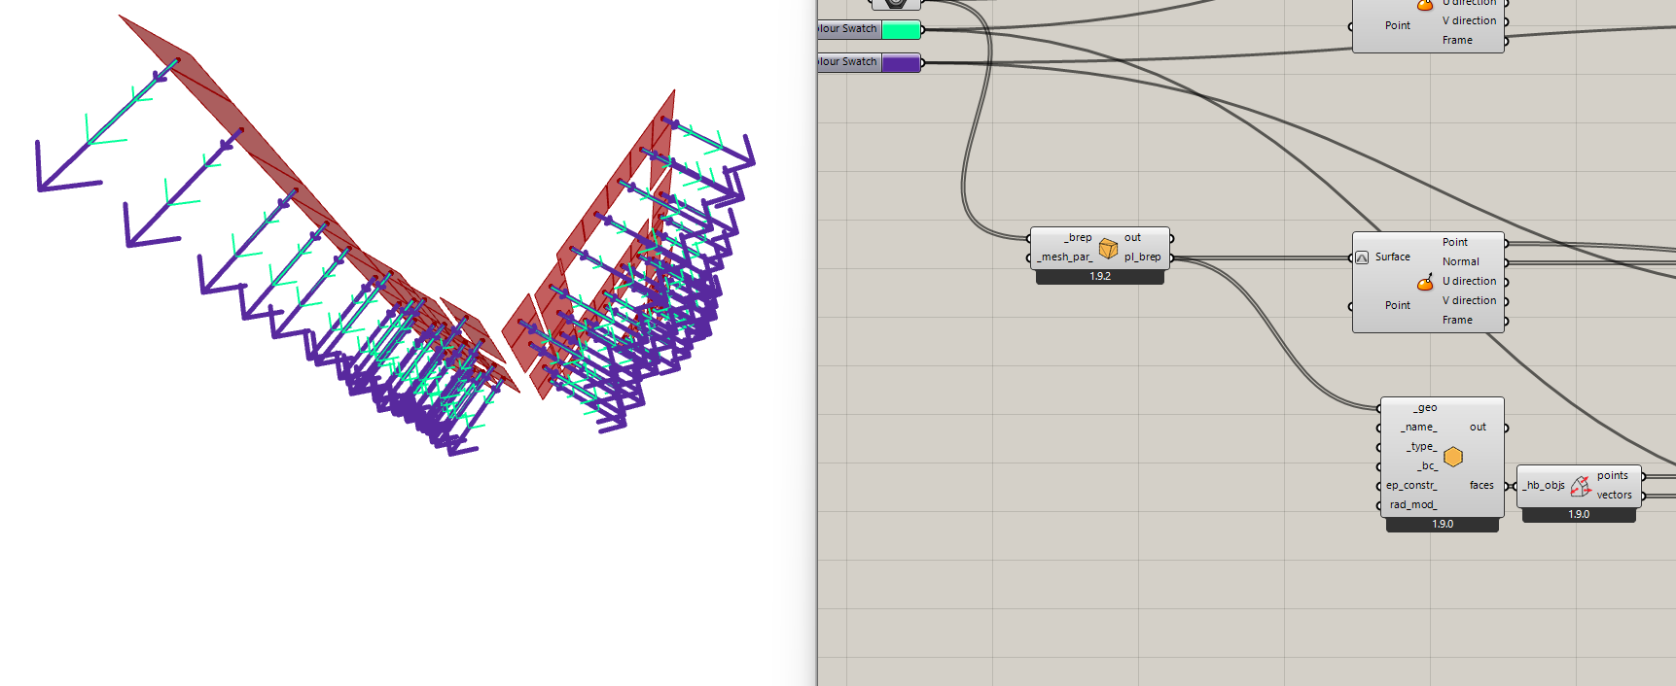The width and height of the screenshot is (1676, 686).
Task: Click the green colour swatch box
Action: pos(901,29)
